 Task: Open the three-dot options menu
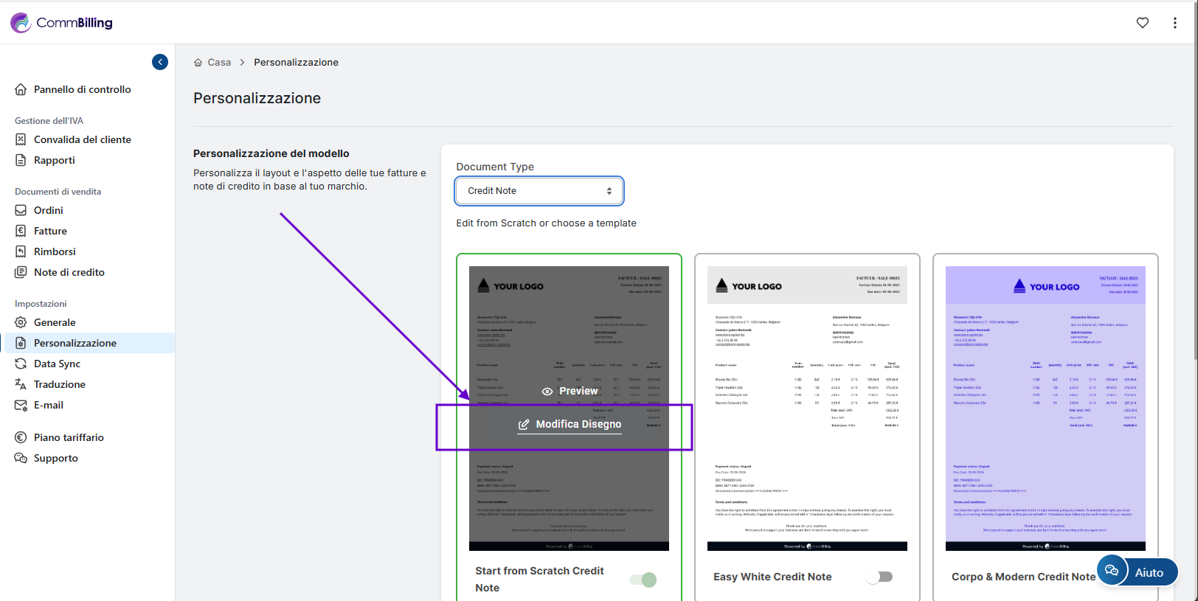(1174, 23)
